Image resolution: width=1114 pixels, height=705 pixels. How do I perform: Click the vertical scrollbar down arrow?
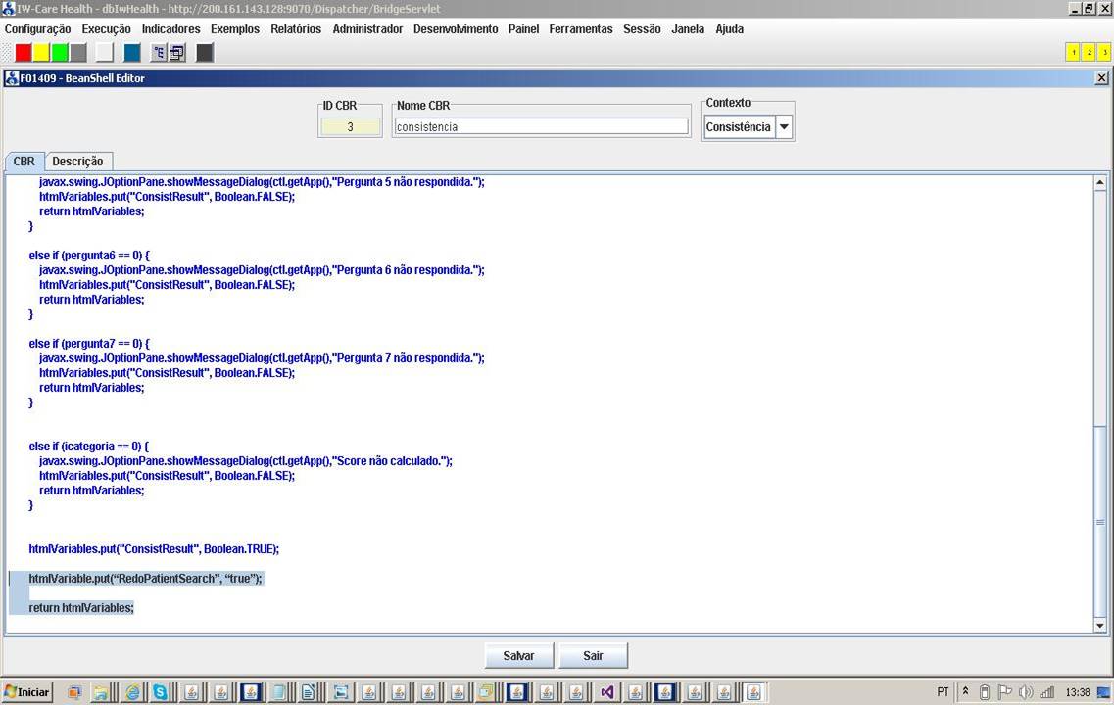(1099, 626)
